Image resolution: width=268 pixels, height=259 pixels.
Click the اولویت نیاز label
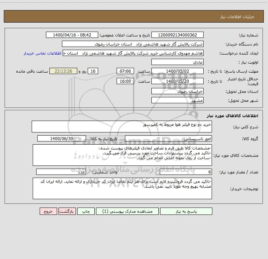pos(249,63)
